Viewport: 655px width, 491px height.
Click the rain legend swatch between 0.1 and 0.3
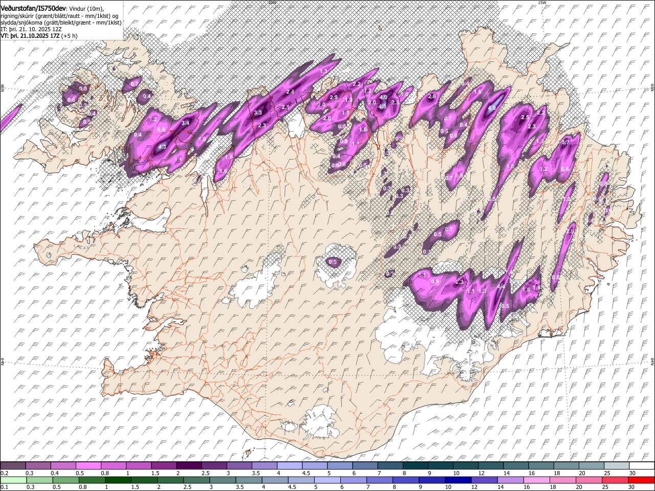point(13,480)
